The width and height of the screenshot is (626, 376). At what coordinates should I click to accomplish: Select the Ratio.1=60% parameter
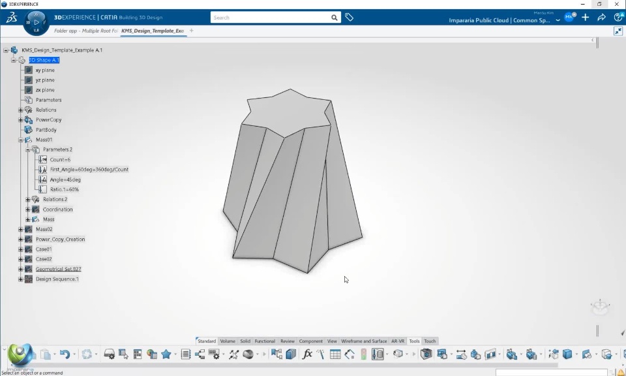tap(65, 189)
